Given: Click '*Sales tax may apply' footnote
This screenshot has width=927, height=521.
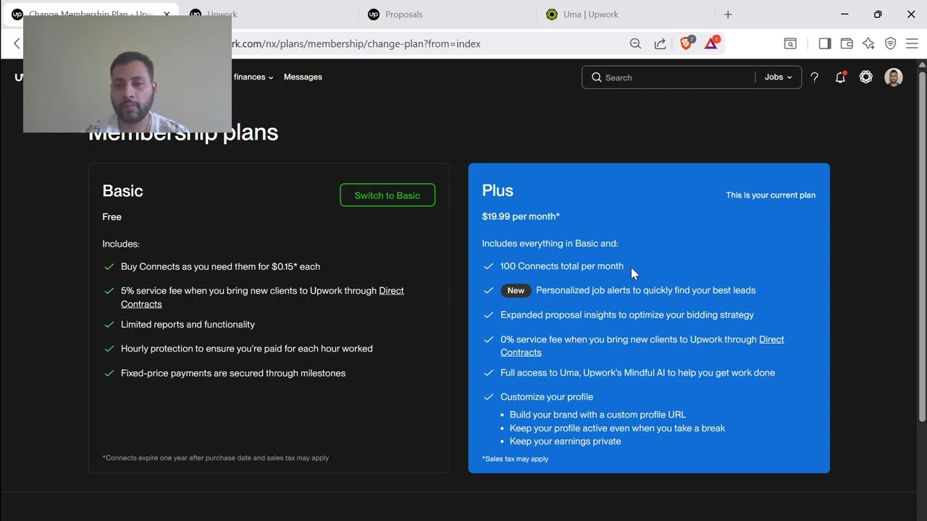Looking at the screenshot, I should [515, 459].
